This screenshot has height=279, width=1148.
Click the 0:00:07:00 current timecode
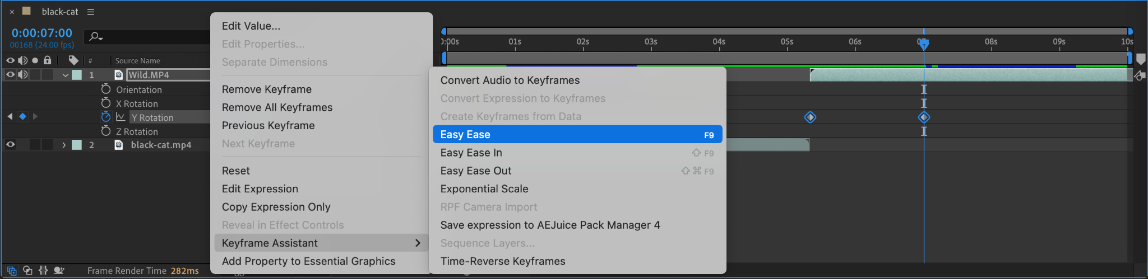pos(42,33)
